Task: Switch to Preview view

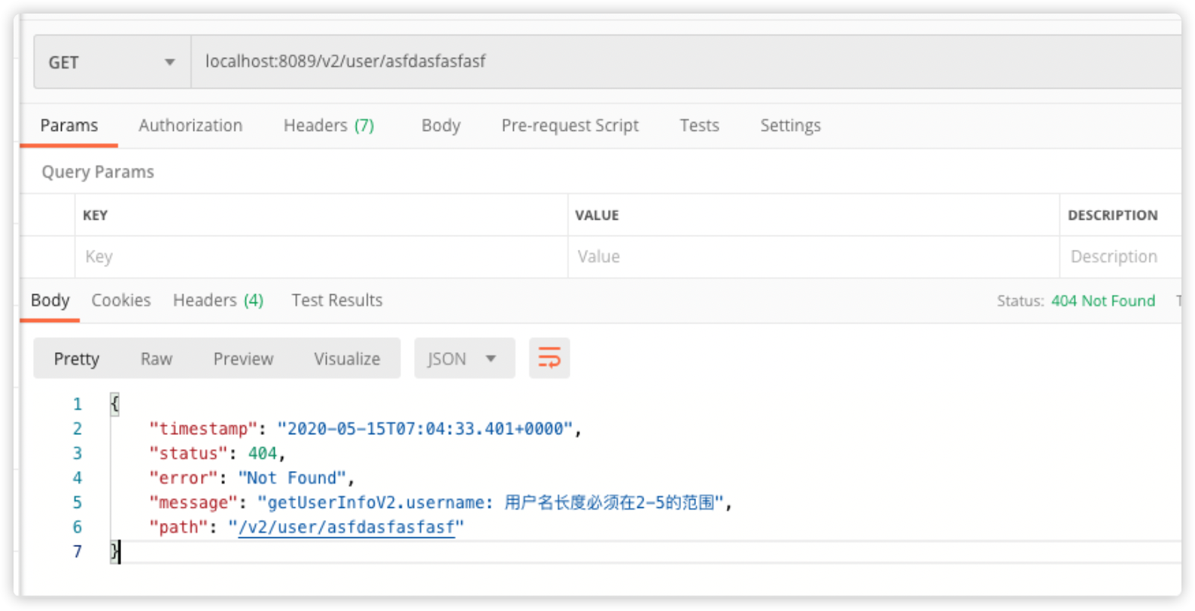Action: (243, 359)
